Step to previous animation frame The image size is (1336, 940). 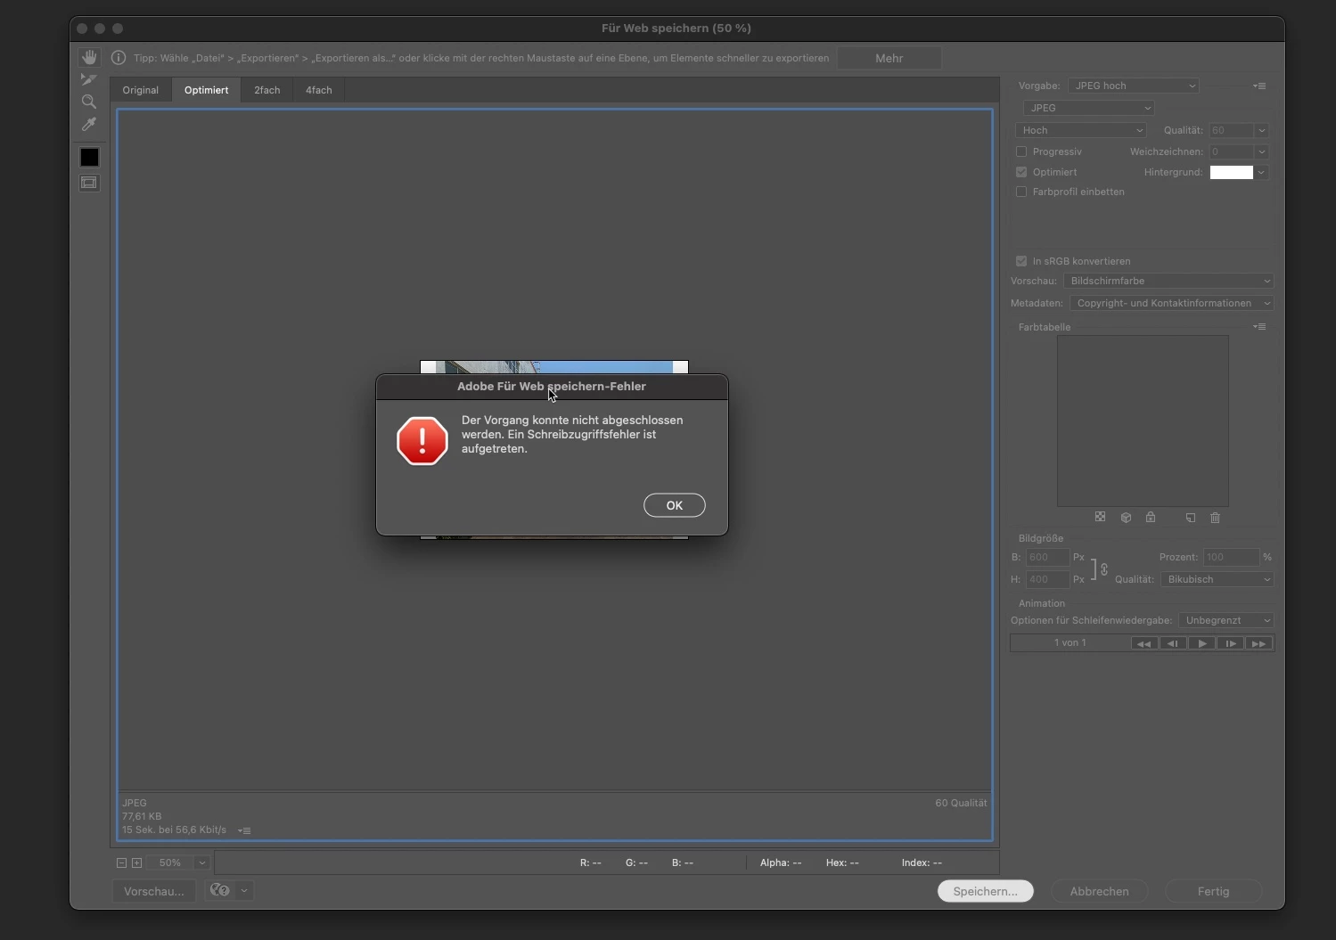1173,643
